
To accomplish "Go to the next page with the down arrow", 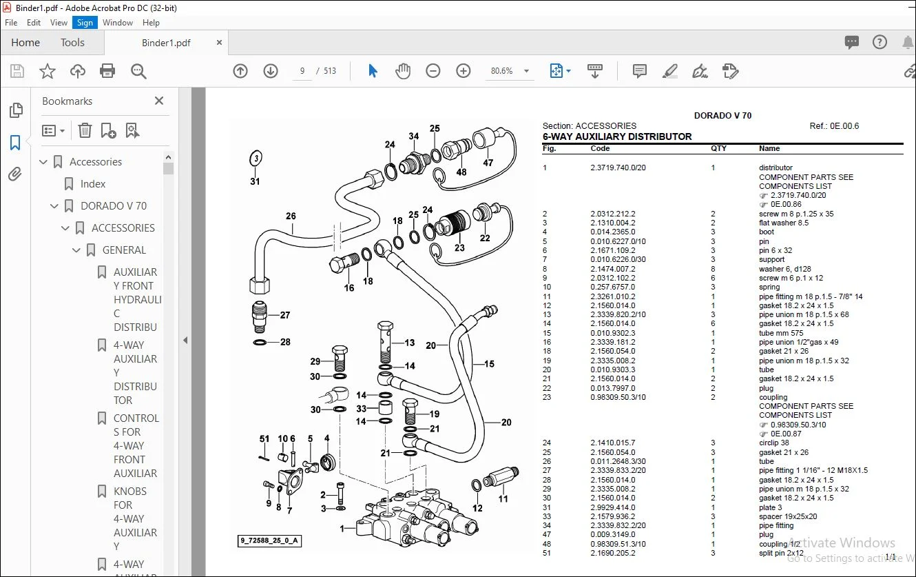I will 271,71.
